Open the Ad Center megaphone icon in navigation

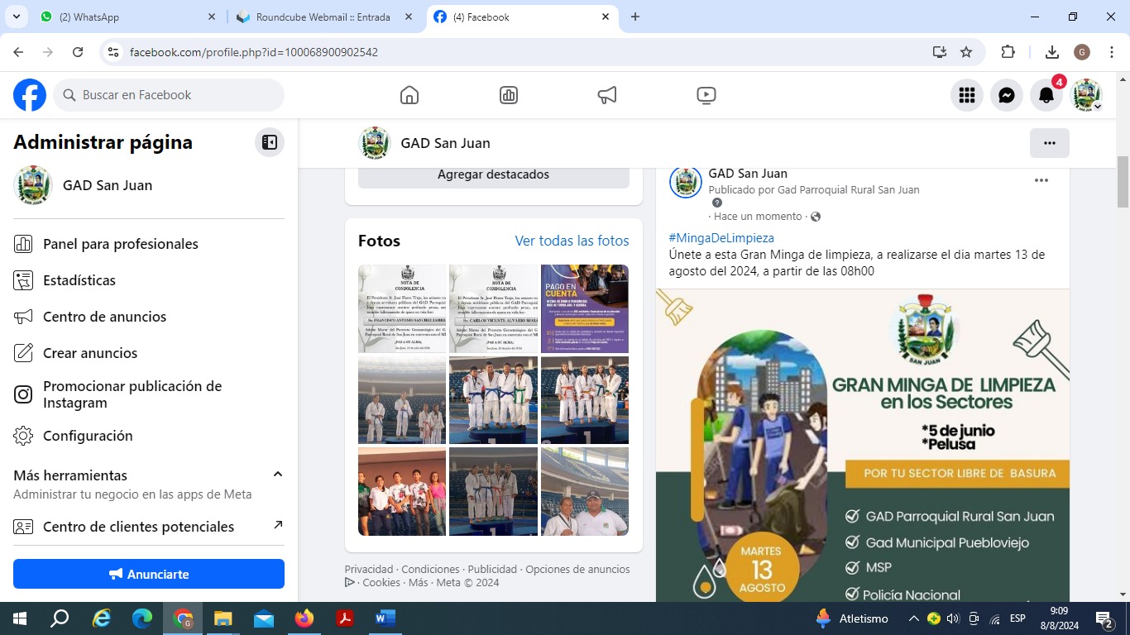607,95
